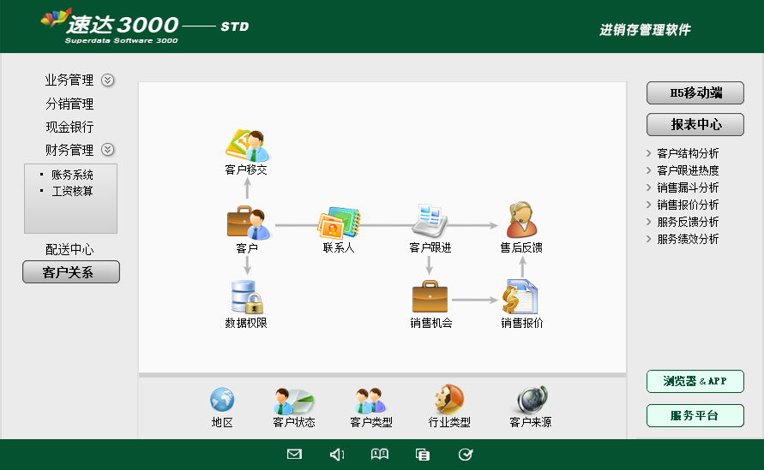
Task: Click the 客户移交 label text
Action: [246, 170]
